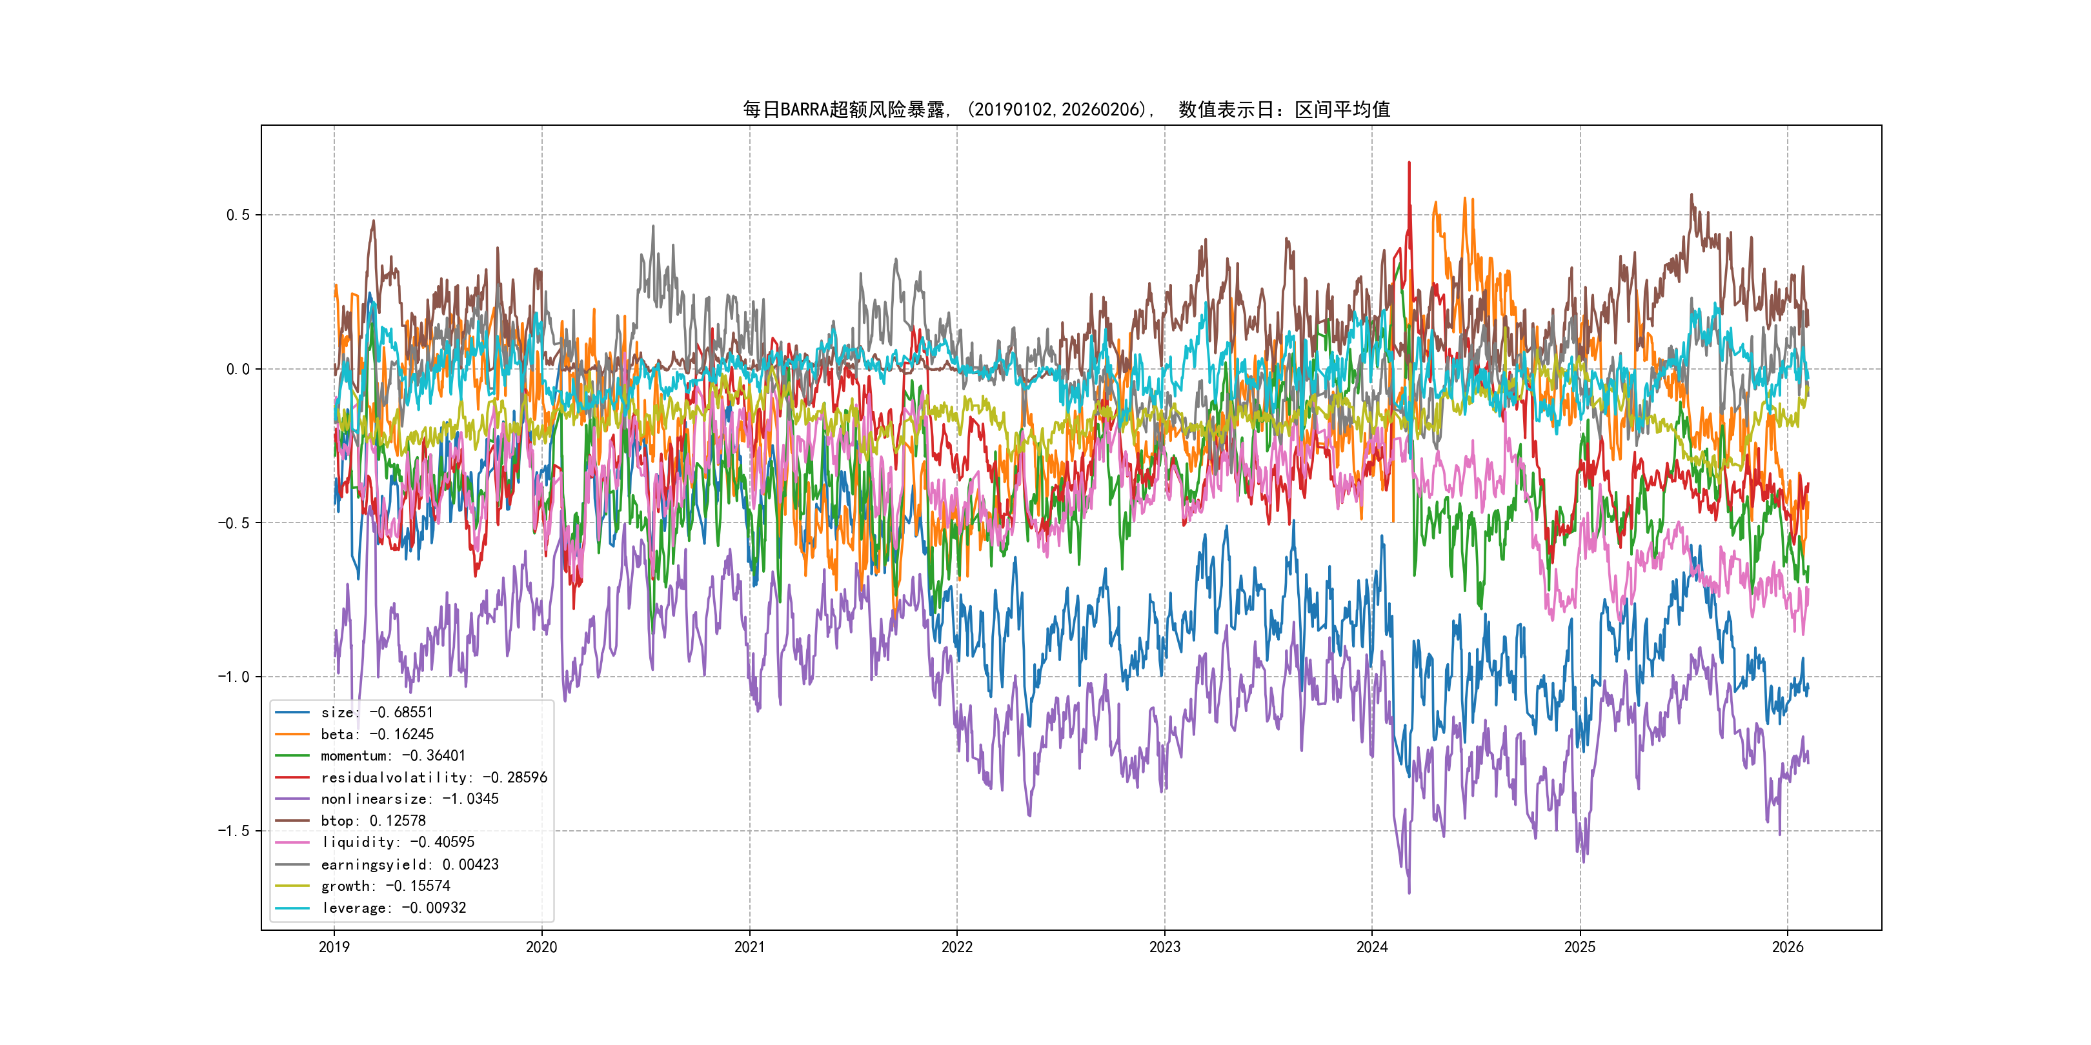Click the size legend blue line swatch

[292, 712]
